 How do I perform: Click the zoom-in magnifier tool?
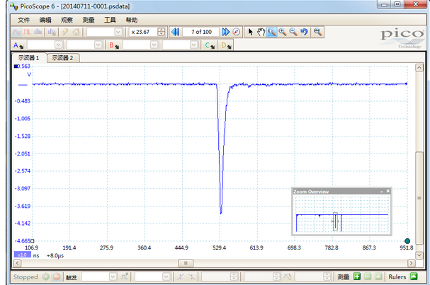pos(282,32)
